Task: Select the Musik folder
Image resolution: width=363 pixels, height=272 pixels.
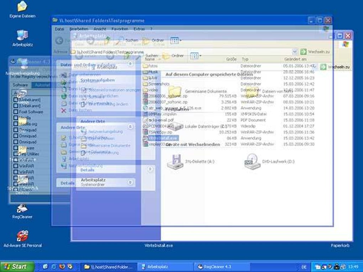Action: [x=150, y=72]
